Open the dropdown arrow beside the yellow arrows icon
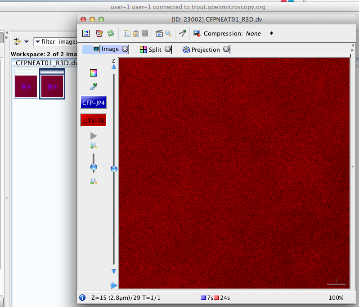 [27, 41]
